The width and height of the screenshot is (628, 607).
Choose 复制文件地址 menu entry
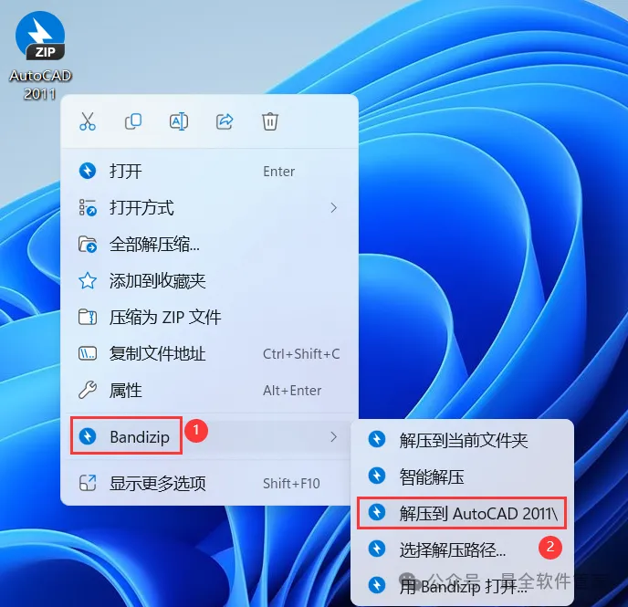pyautogui.click(x=209, y=353)
